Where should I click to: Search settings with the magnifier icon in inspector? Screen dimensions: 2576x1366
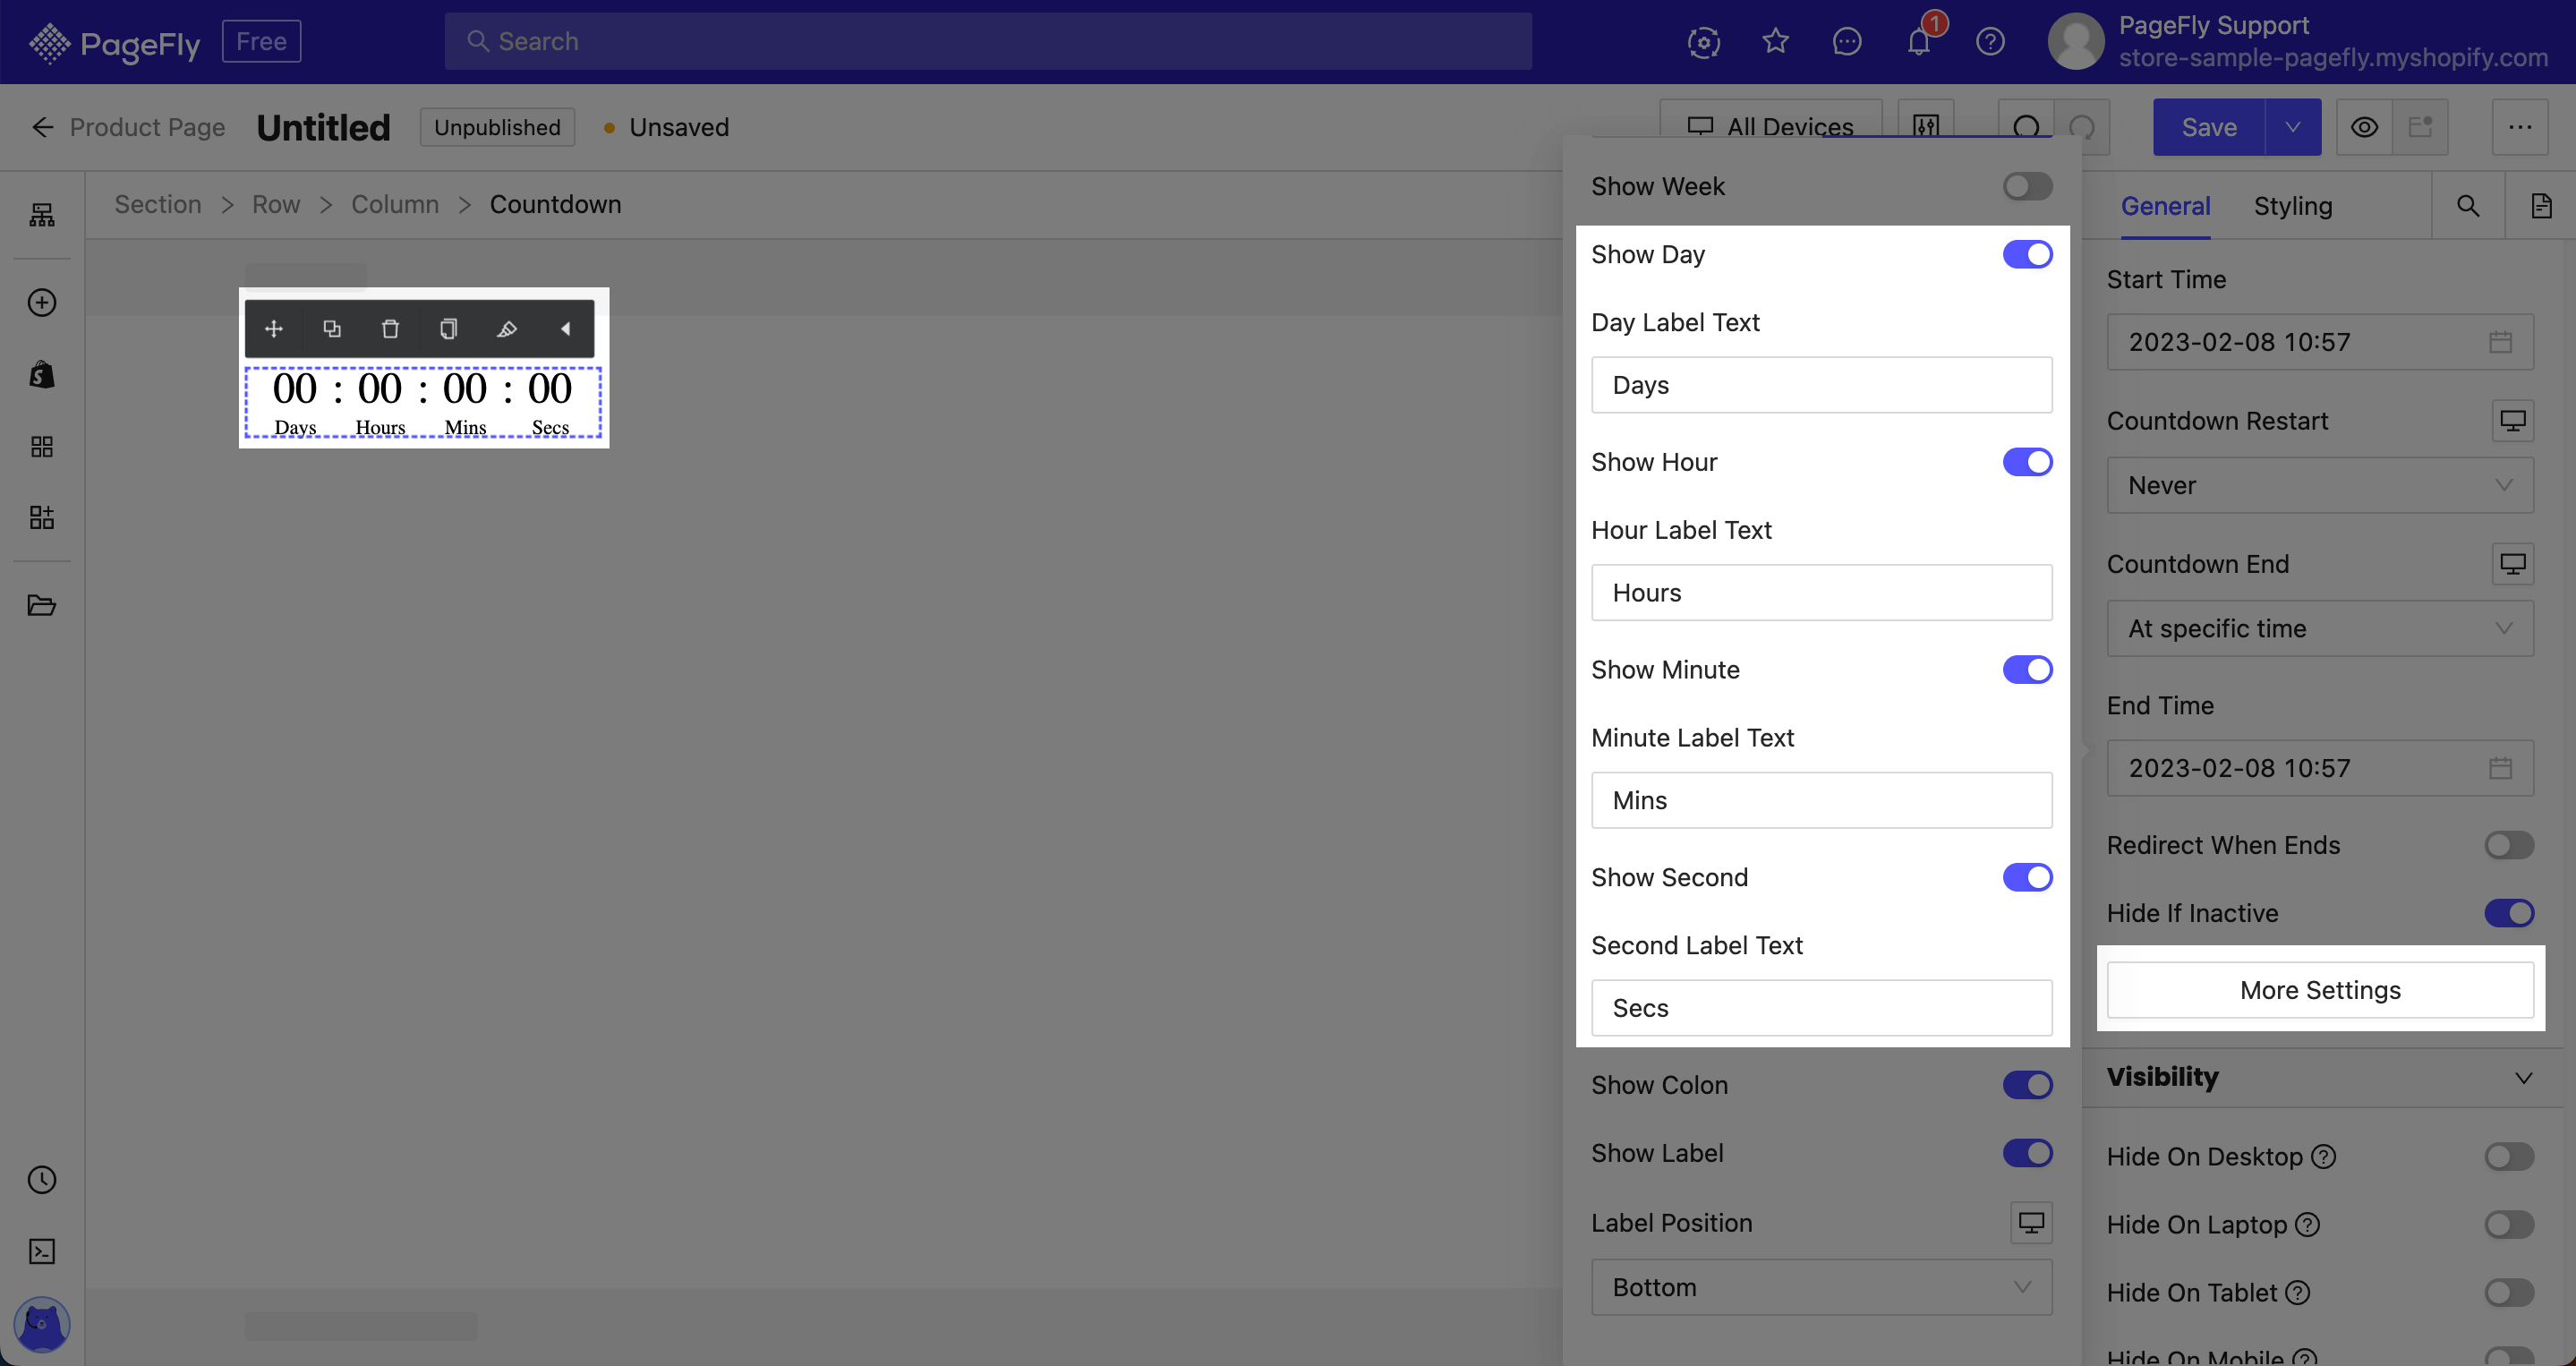click(x=2468, y=206)
